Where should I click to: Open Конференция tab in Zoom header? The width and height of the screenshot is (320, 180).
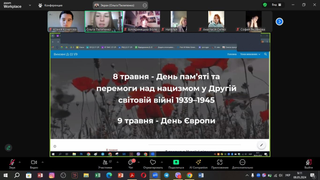click(50, 5)
